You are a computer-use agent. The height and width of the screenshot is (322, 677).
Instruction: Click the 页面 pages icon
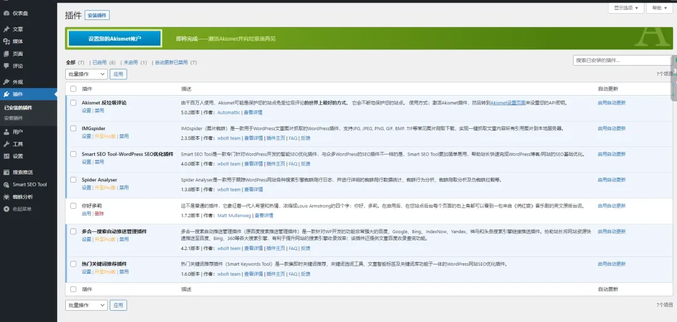click(x=6, y=54)
